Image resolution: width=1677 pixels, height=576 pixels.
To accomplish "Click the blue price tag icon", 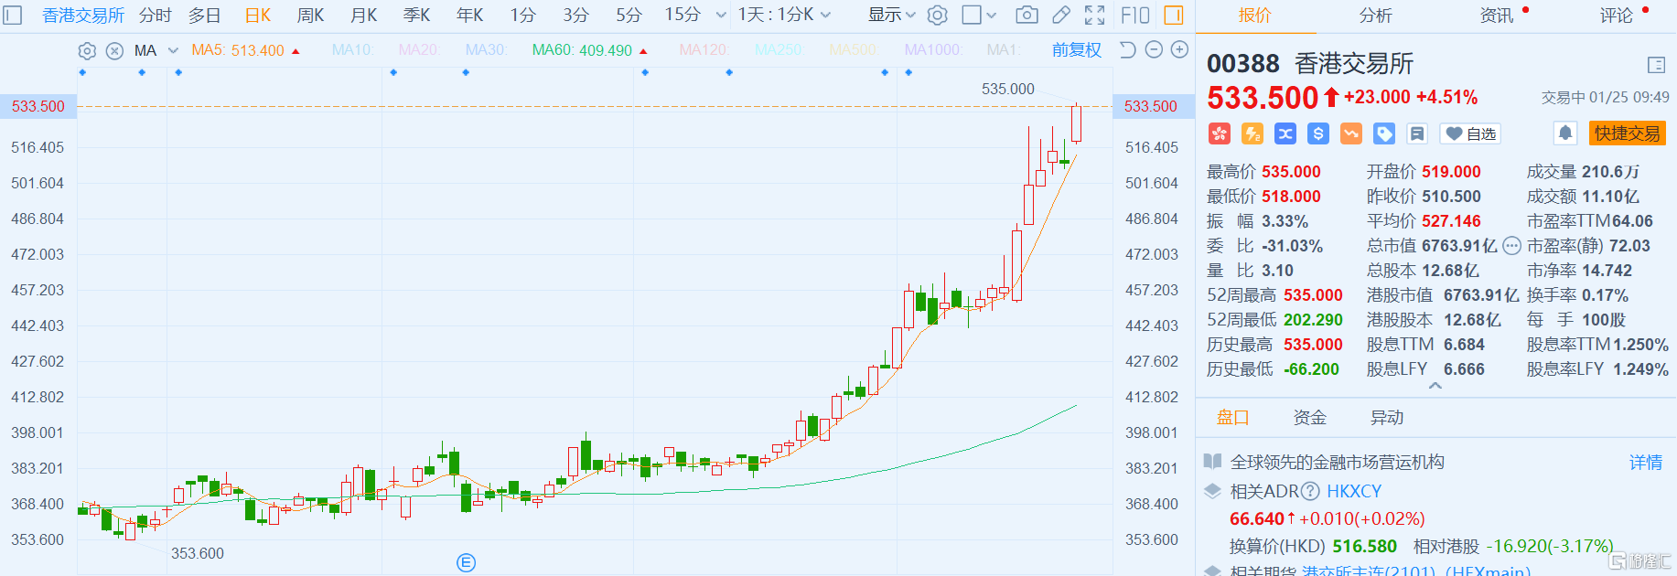I will [x=1384, y=133].
